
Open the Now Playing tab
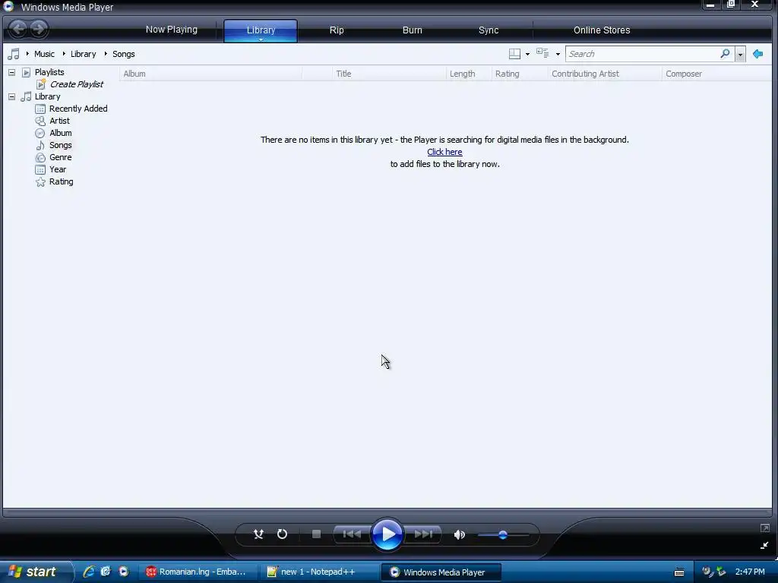click(172, 30)
